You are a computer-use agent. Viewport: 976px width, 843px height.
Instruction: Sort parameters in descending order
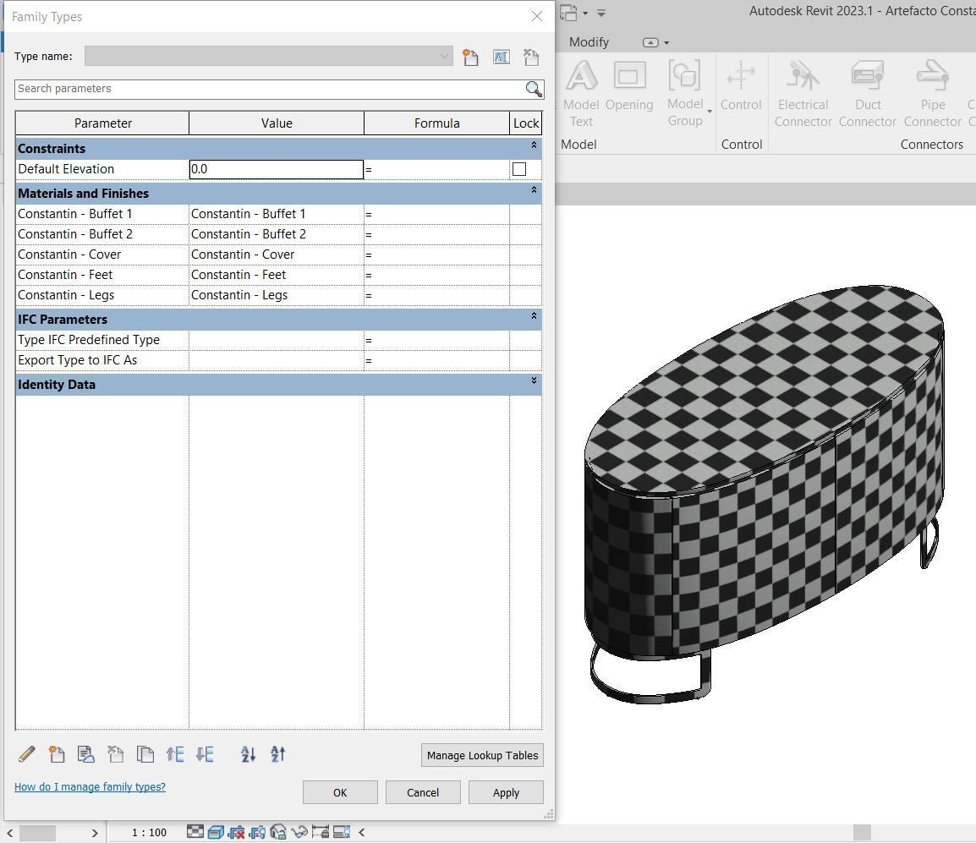277,754
